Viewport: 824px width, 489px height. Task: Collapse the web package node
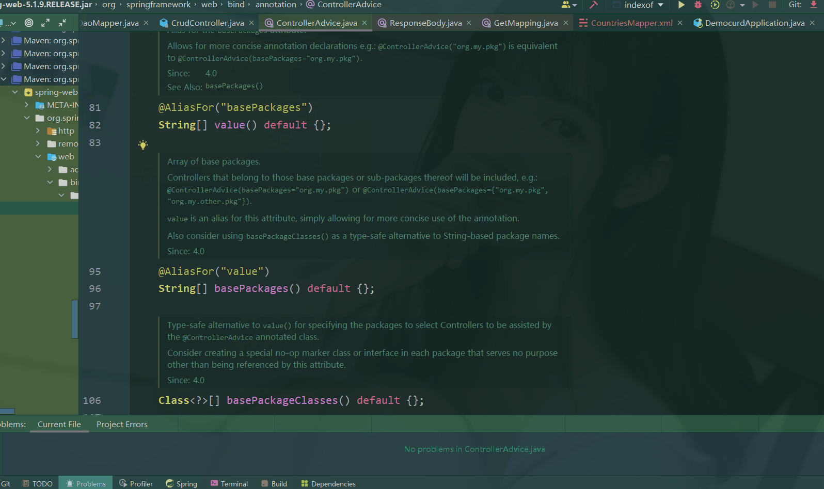tap(38, 156)
